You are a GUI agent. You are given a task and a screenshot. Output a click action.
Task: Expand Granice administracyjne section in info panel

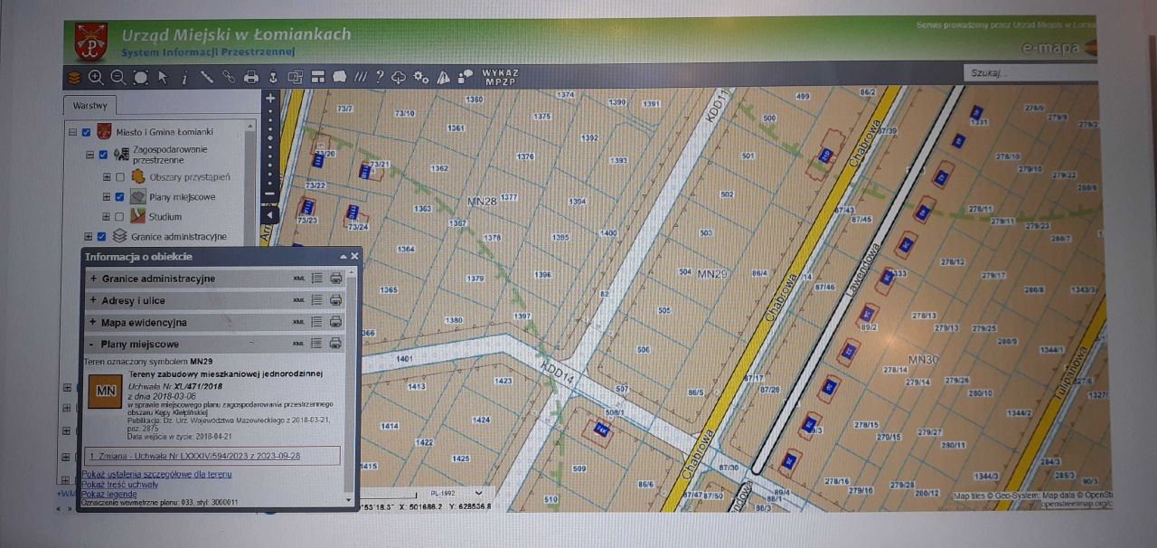pos(93,279)
